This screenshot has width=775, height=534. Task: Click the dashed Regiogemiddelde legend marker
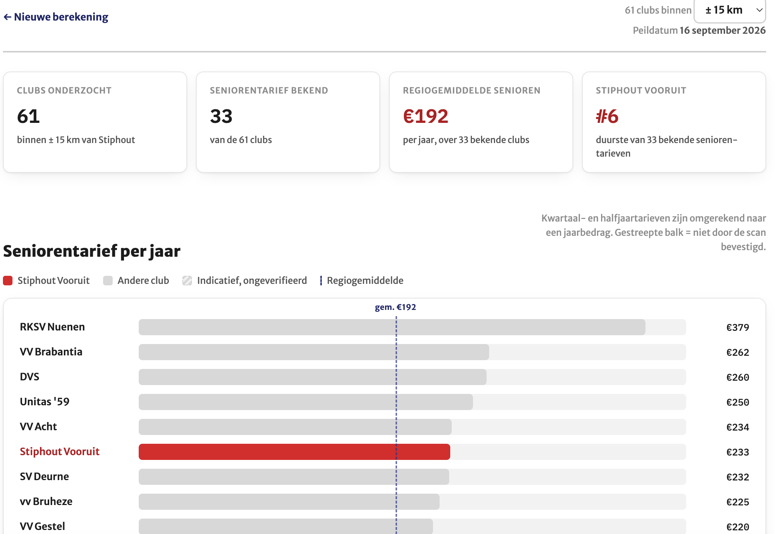(321, 281)
